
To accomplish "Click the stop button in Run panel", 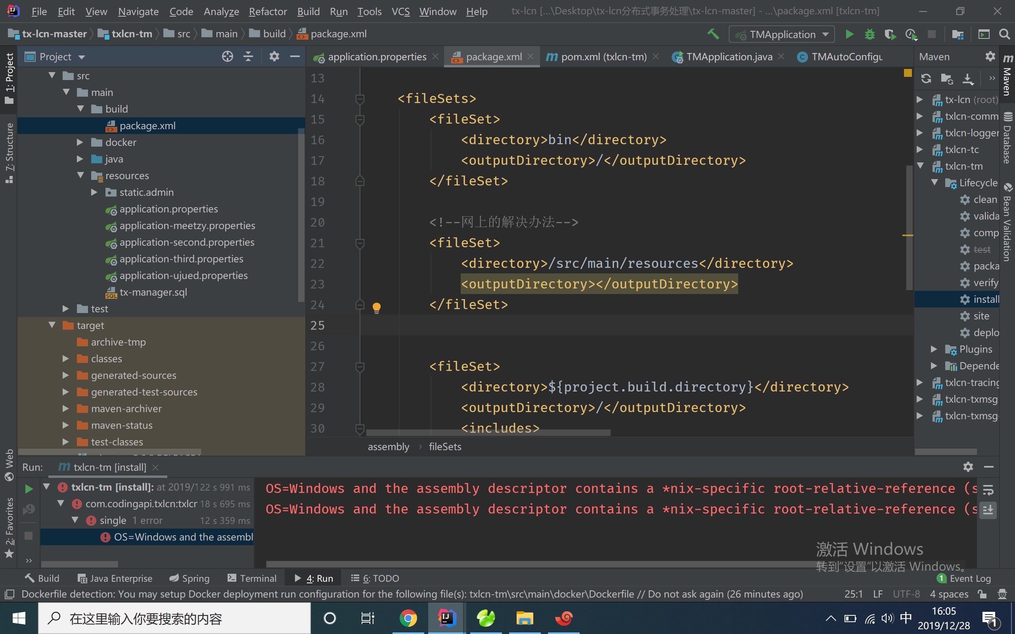I will [x=29, y=535].
